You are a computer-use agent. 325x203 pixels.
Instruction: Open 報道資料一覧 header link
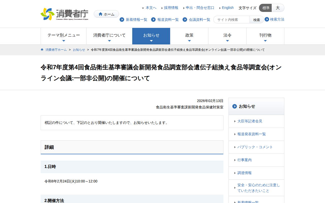(168, 20)
